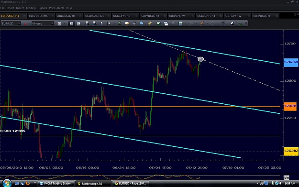Image resolution: width=299 pixels, height=187 pixels.
Task: Click the 0.500 1.21335 Fibonacci label
Action: click(13, 131)
